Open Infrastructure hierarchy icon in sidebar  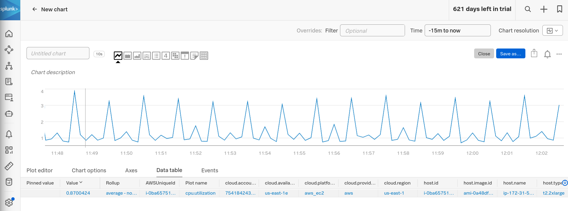[x=9, y=66]
